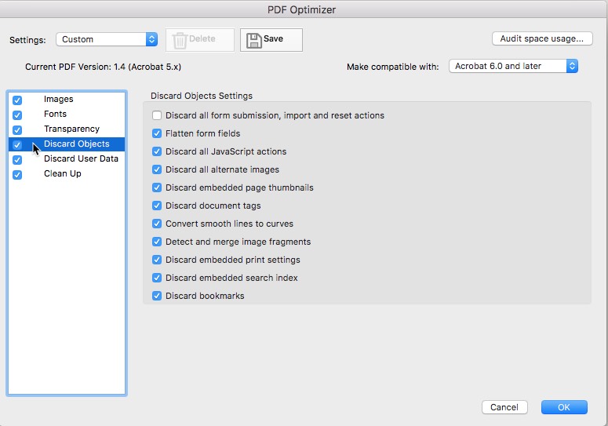This screenshot has height=426, width=608.
Task: Click the OK button
Action: pyautogui.click(x=564, y=407)
